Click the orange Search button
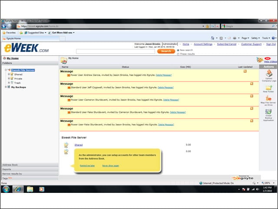Screen dimensions: 278x209 (166, 51)
